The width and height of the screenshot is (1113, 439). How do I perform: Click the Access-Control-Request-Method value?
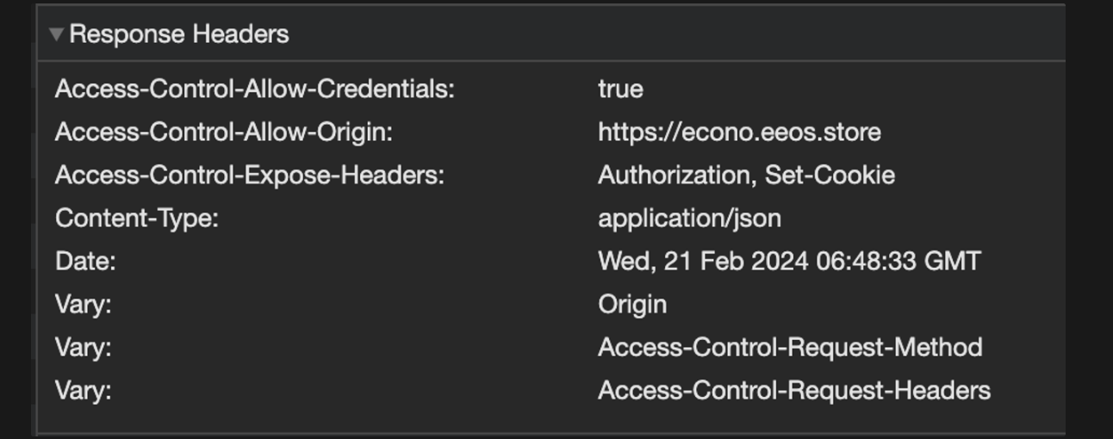click(x=790, y=348)
